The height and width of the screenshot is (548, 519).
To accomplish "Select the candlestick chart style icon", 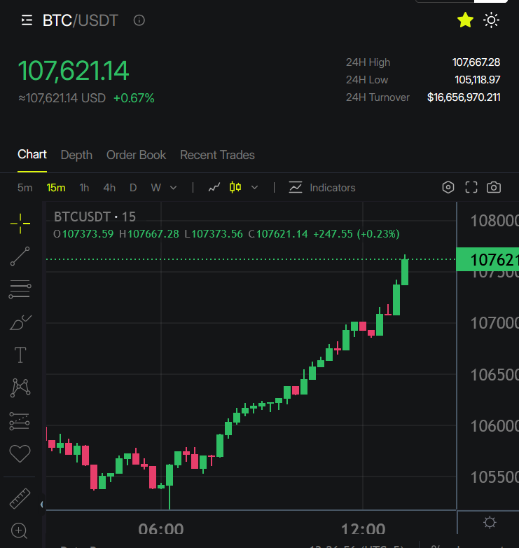I will 235,187.
